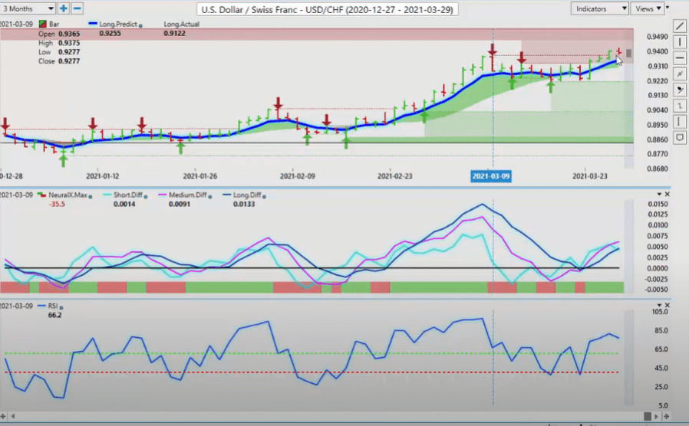Click the 2021-02-09 date axis label
Image resolution: width=689 pixels, height=426 pixels.
(298, 176)
